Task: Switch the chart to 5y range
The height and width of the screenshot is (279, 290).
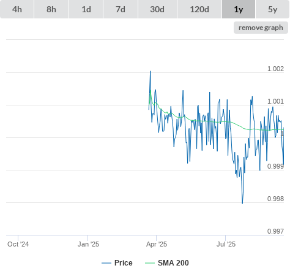Action: click(x=273, y=9)
